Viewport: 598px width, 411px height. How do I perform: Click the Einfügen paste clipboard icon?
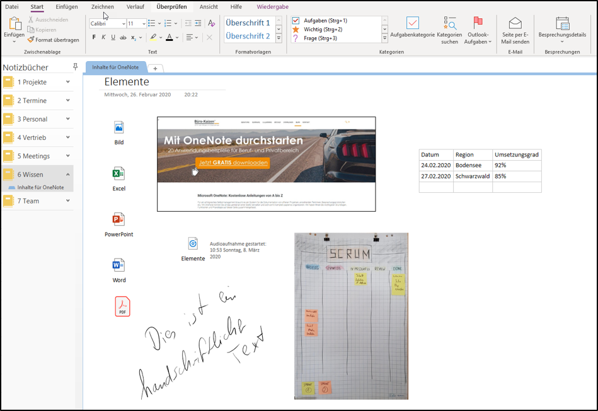click(x=14, y=24)
